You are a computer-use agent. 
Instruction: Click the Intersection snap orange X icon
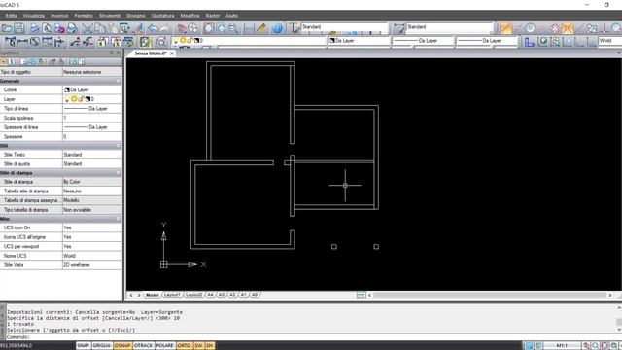pos(568,28)
